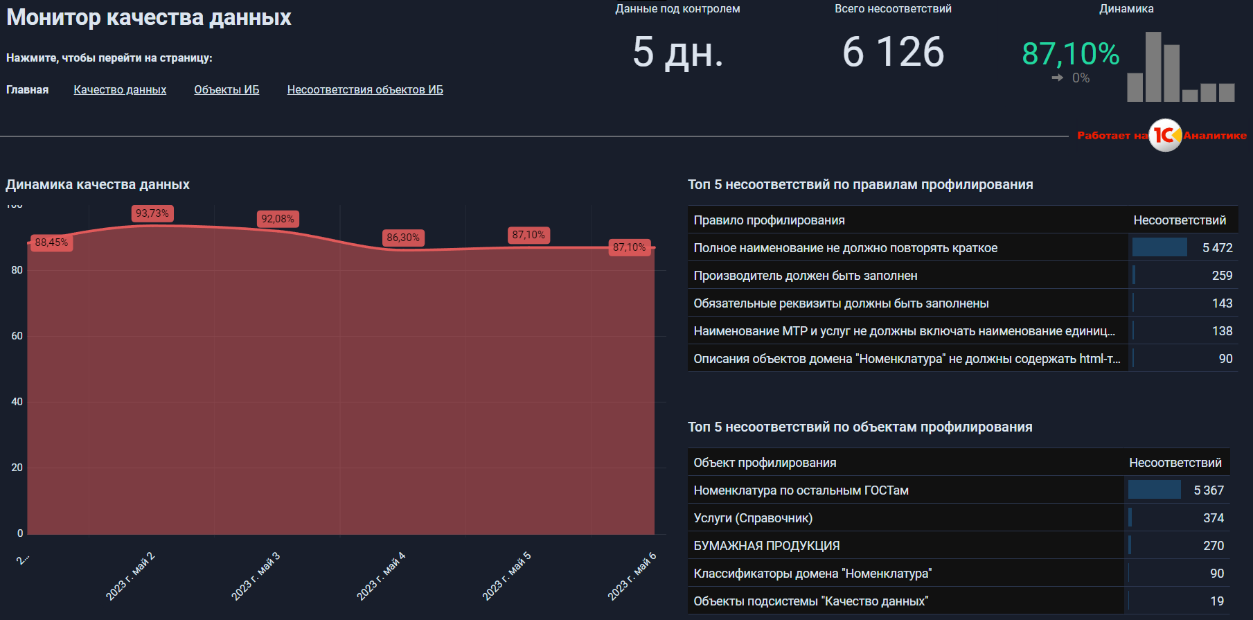
Task: Go to the Качество данных page
Action: click(120, 89)
